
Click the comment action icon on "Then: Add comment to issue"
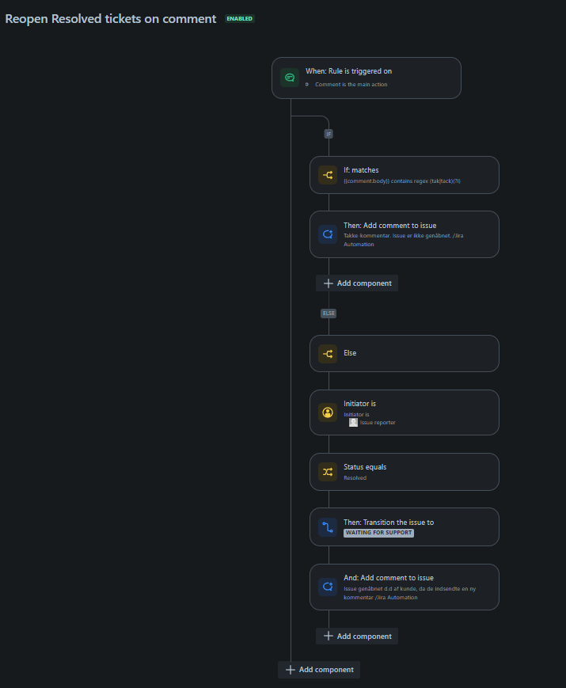327,234
